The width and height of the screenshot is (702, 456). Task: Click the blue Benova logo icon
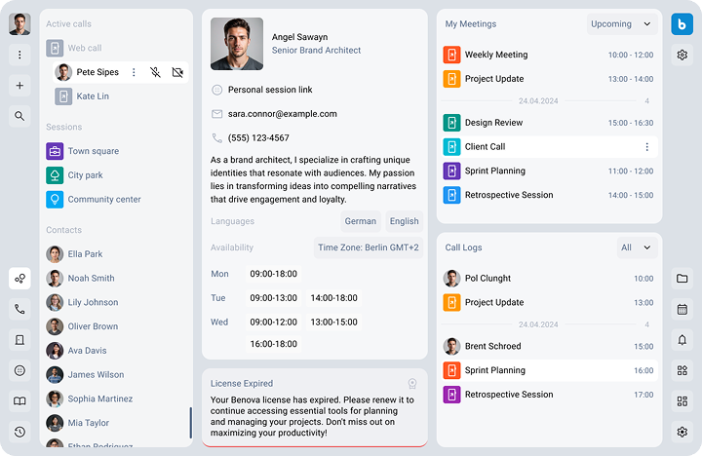pyautogui.click(x=682, y=24)
